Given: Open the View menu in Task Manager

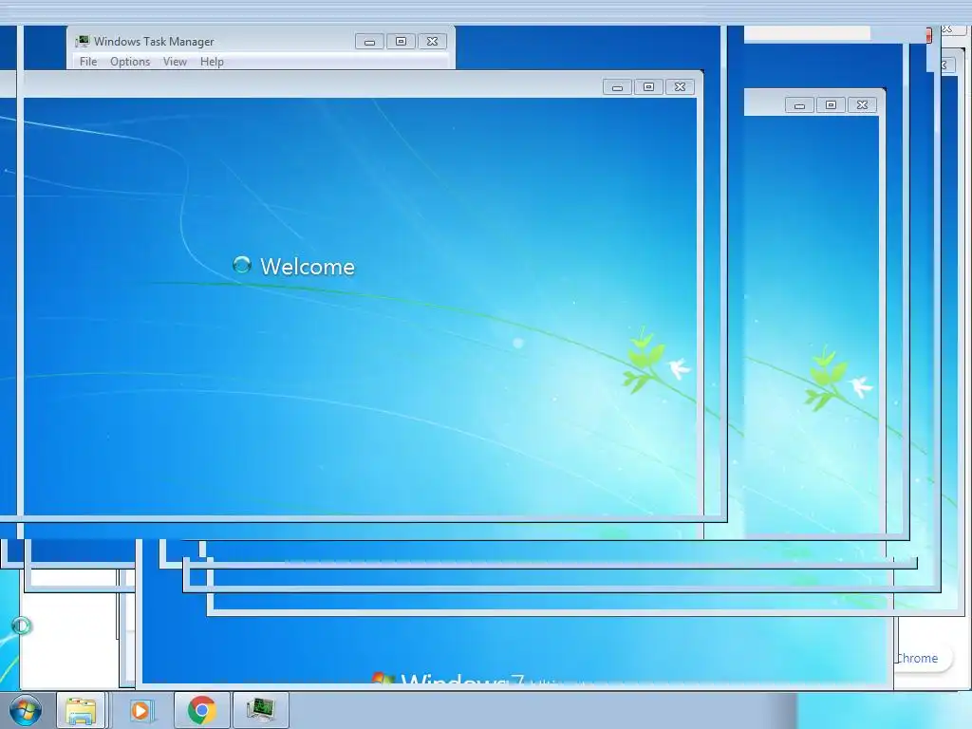Looking at the screenshot, I should point(175,62).
